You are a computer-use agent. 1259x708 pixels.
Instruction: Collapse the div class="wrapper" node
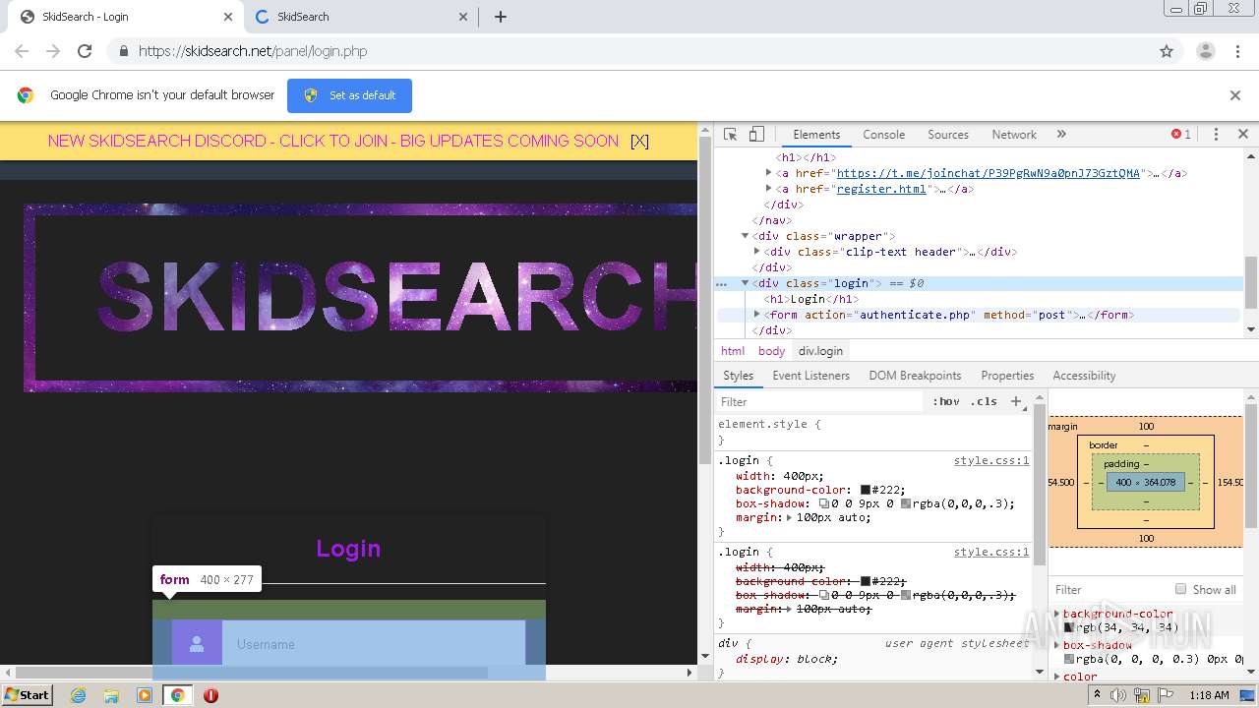coord(745,236)
